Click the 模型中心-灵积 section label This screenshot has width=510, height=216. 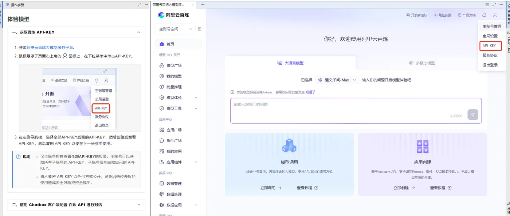click(169, 55)
